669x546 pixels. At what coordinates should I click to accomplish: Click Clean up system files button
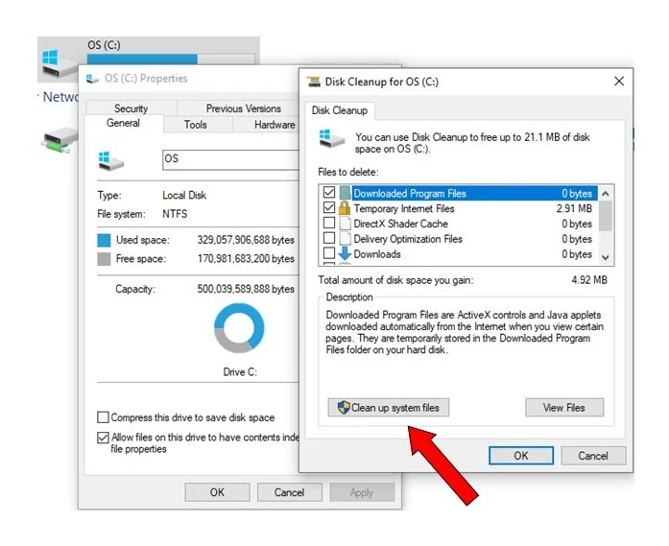[389, 408]
